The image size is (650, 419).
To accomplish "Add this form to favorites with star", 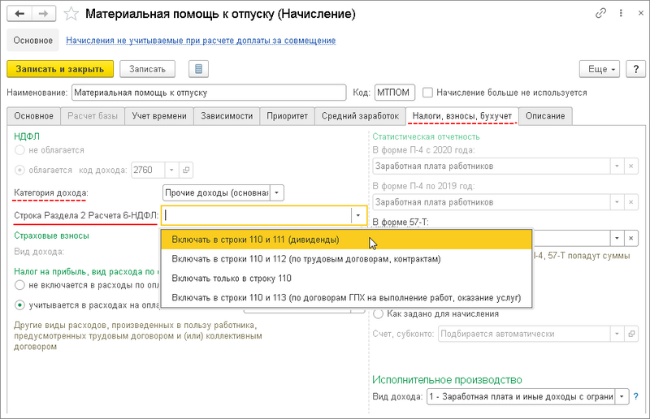I will click(x=71, y=14).
